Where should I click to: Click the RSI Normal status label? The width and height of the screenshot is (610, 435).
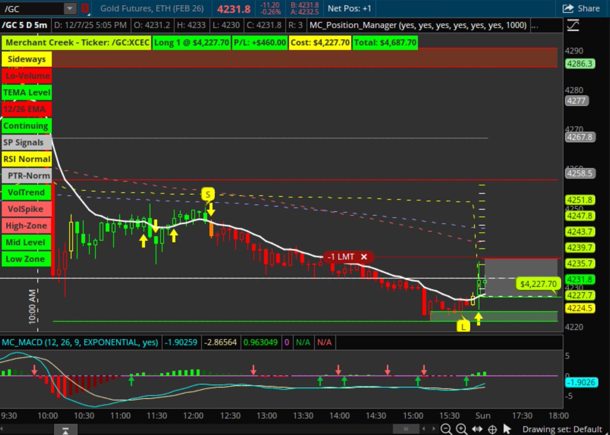[x=26, y=159]
